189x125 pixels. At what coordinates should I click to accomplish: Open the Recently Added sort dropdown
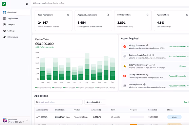[94, 102]
